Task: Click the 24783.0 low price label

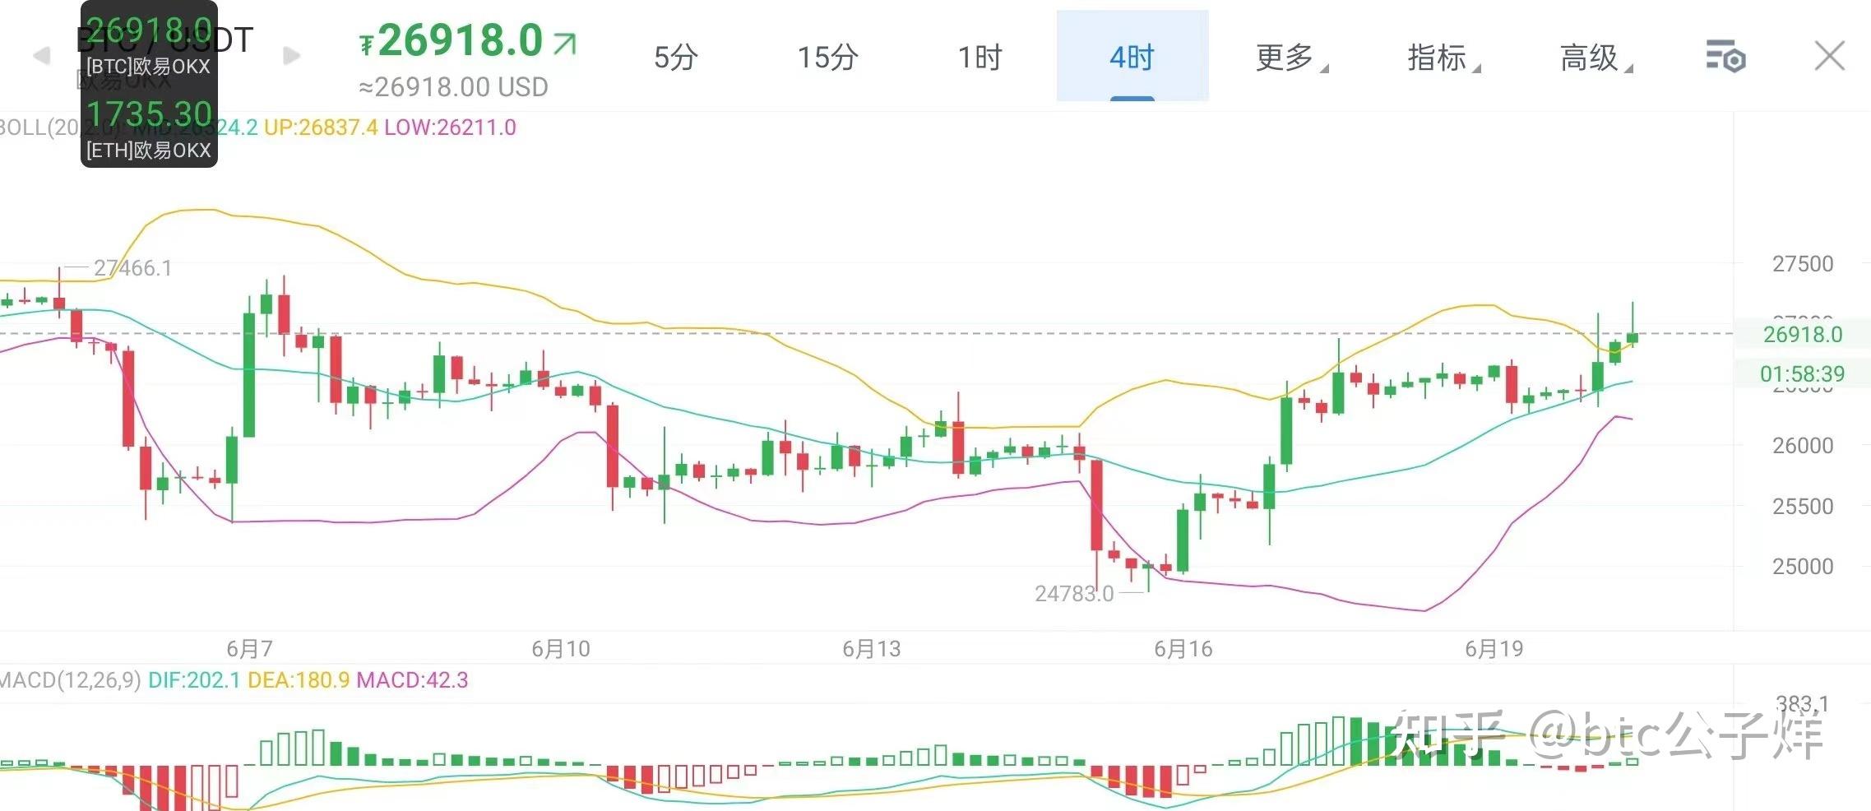Action: coord(1074,593)
